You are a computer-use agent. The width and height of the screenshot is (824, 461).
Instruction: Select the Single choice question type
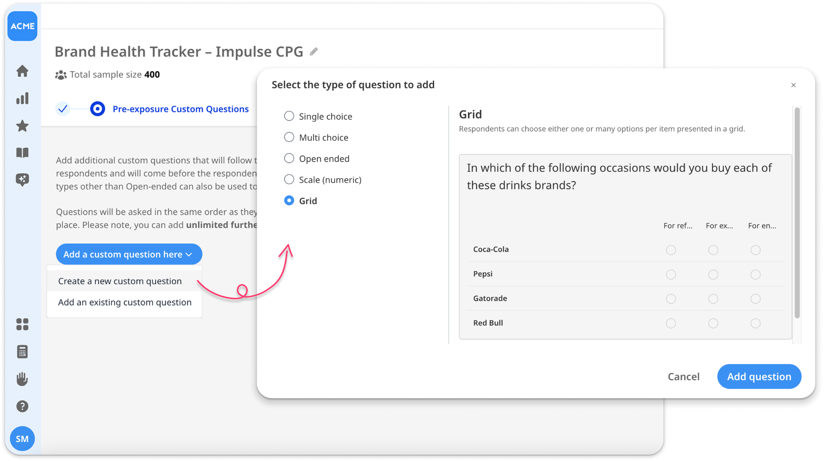click(x=289, y=116)
